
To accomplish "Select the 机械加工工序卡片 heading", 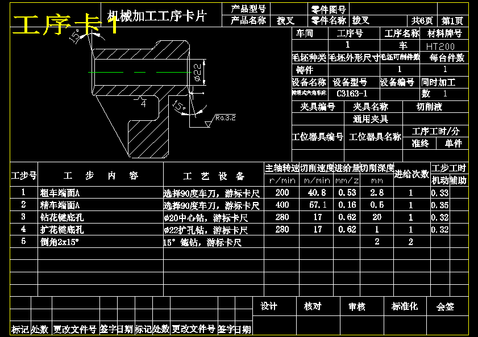I will coord(157,16).
